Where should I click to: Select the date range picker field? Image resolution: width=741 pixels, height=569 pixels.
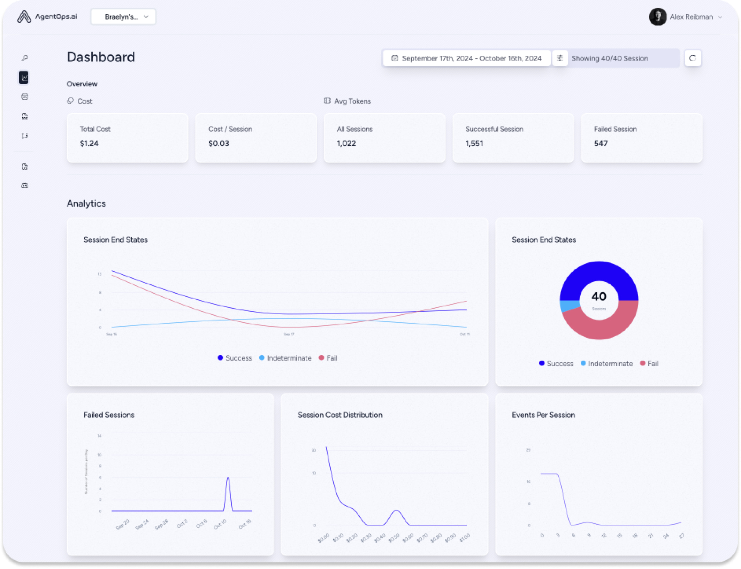coord(466,58)
